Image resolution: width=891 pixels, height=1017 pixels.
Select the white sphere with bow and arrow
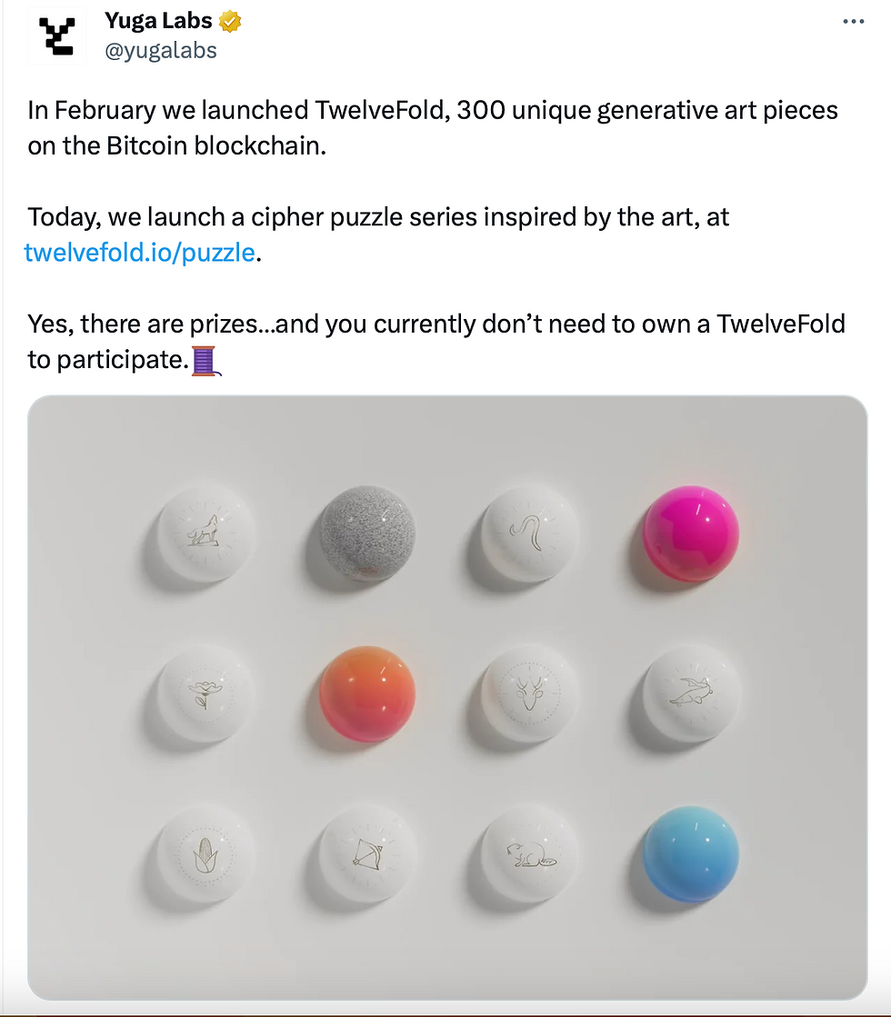367,854
